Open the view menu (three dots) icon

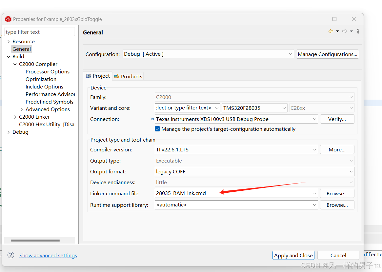(358, 31)
